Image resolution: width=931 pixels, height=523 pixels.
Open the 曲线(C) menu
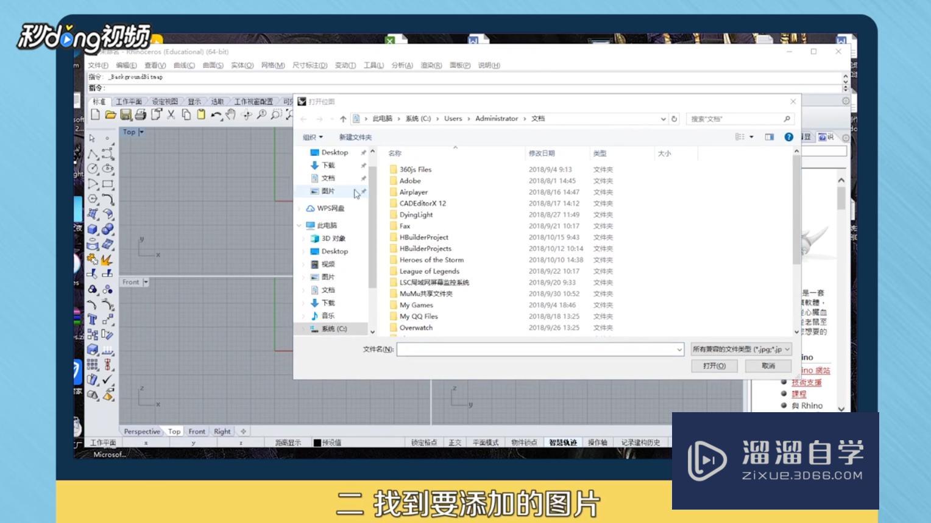pyautogui.click(x=184, y=65)
